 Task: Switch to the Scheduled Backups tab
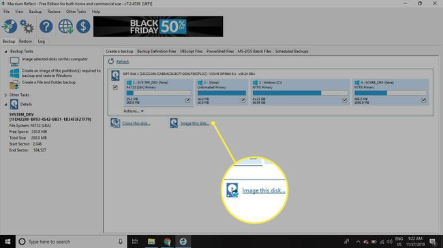[292, 51]
